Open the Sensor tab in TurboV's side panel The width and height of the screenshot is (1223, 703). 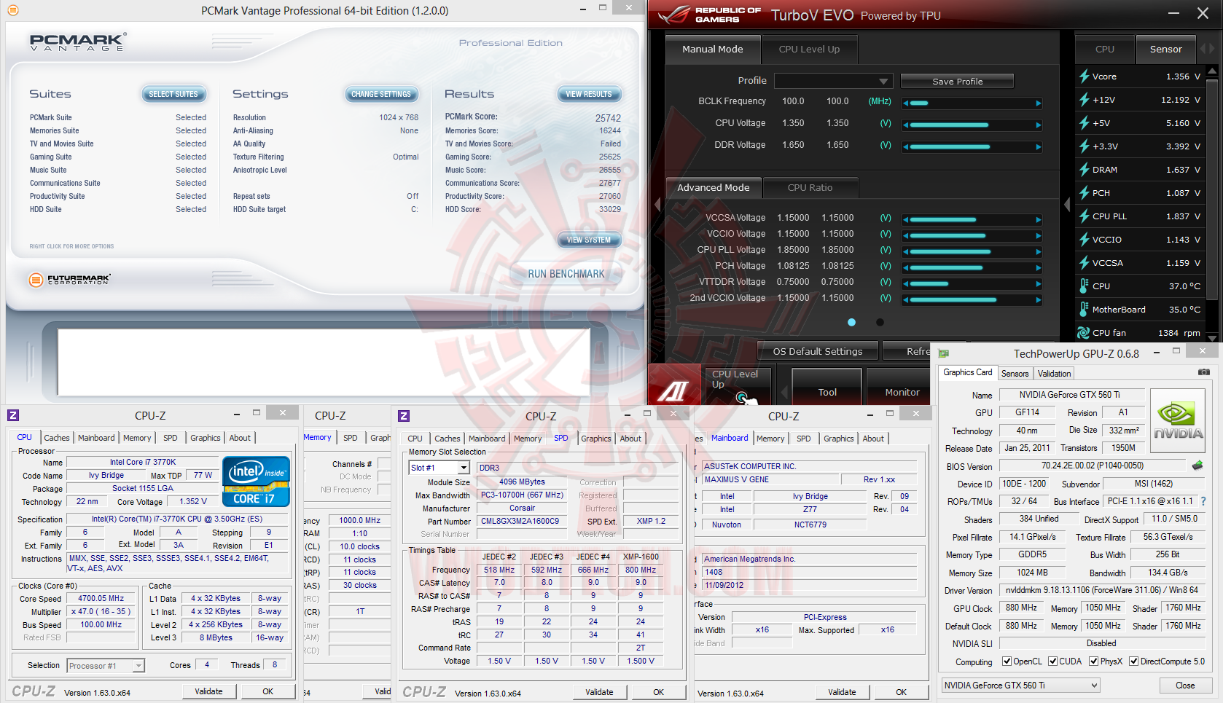[1165, 50]
